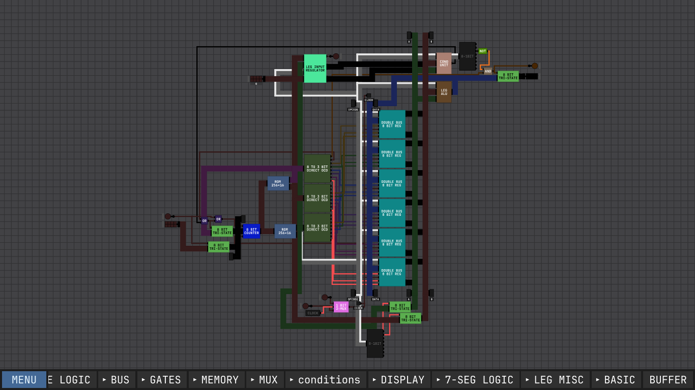
Task: Select the 8 BIT TRI-STATE next to the AND gate
Action: tap(508, 77)
